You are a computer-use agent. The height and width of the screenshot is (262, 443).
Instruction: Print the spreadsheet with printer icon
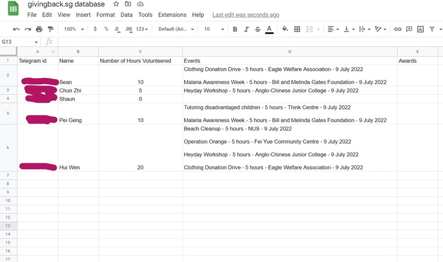tap(39, 29)
